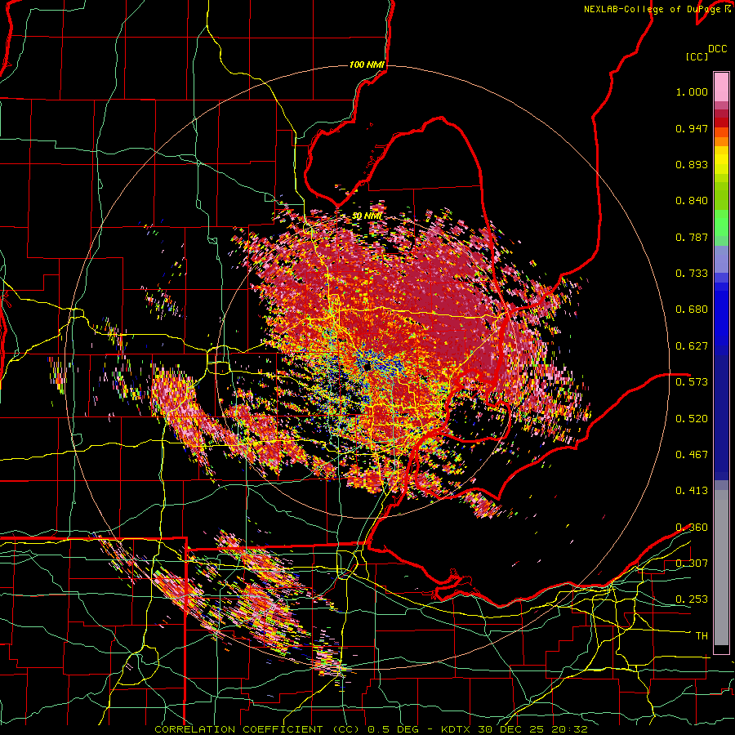This screenshot has width=735, height=735.
Task: Click the [CC] units label
Action: pos(697,56)
